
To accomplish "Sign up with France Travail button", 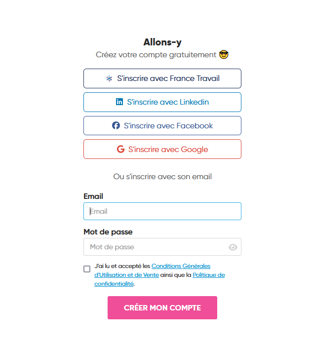I will 162,78.
